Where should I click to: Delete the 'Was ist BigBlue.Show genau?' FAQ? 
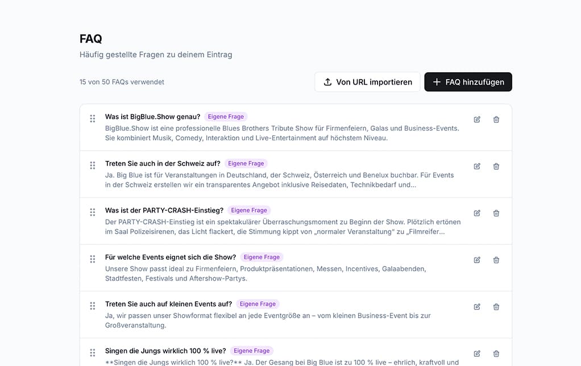496,119
